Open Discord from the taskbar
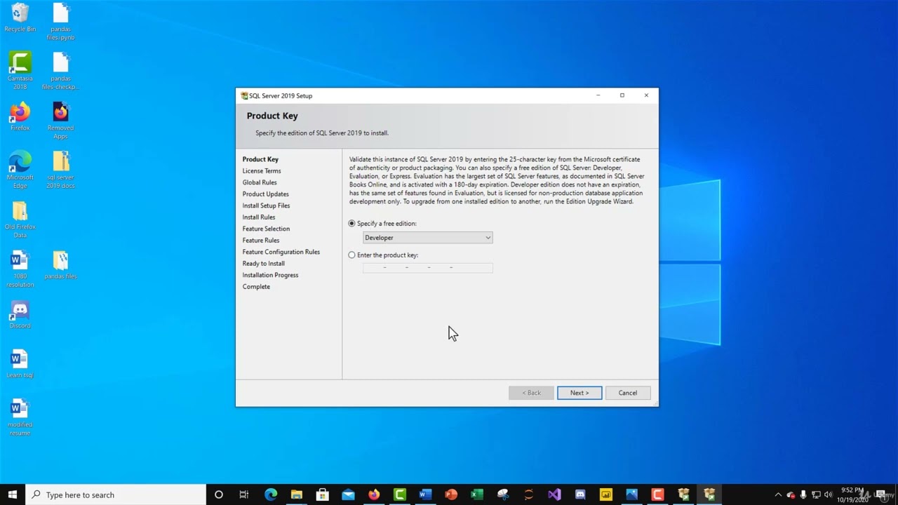This screenshot has height=505, width=898. (580, 494)
